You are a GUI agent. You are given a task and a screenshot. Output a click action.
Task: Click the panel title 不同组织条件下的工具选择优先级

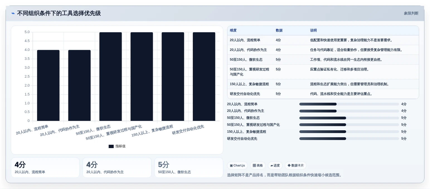tap(59, 13)
